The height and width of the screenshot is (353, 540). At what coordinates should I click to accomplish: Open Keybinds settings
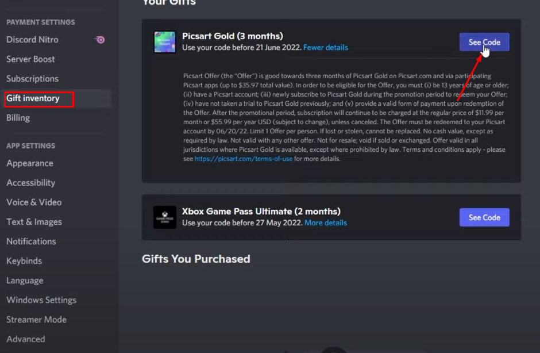click(24, 261)
